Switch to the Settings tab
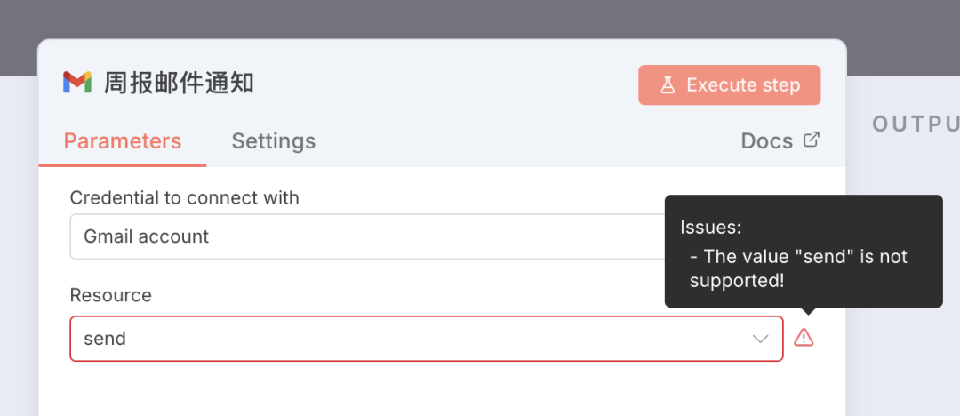960x416 pixels. click(274, 141)
